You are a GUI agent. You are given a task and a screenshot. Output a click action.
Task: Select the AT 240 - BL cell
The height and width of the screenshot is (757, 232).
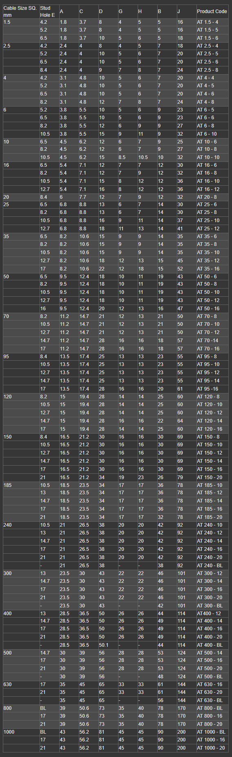point(210,566)
